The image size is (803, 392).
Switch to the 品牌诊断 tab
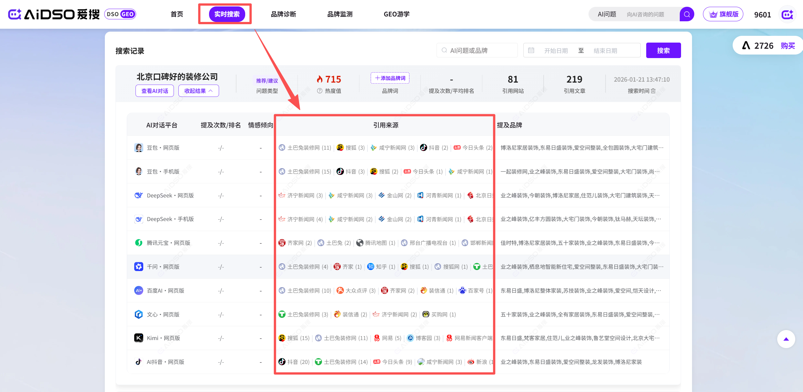pyautogui.click(x=283, y=14)
